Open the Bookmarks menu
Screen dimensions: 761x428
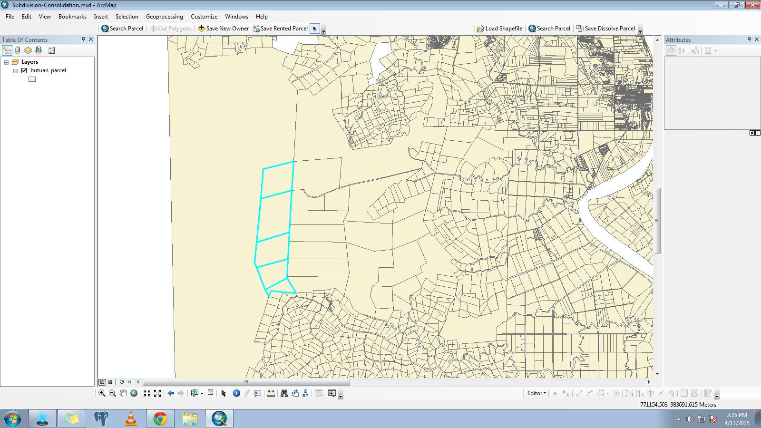pyautogui.click(x=72, y=17)
